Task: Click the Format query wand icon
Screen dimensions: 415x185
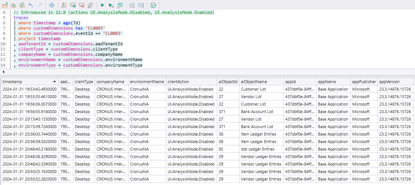Action: 64,5
